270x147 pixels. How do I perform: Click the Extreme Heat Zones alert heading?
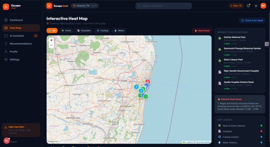click(231, 99)
